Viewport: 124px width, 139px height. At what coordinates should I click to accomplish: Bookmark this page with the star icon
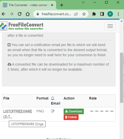[84, 14]
